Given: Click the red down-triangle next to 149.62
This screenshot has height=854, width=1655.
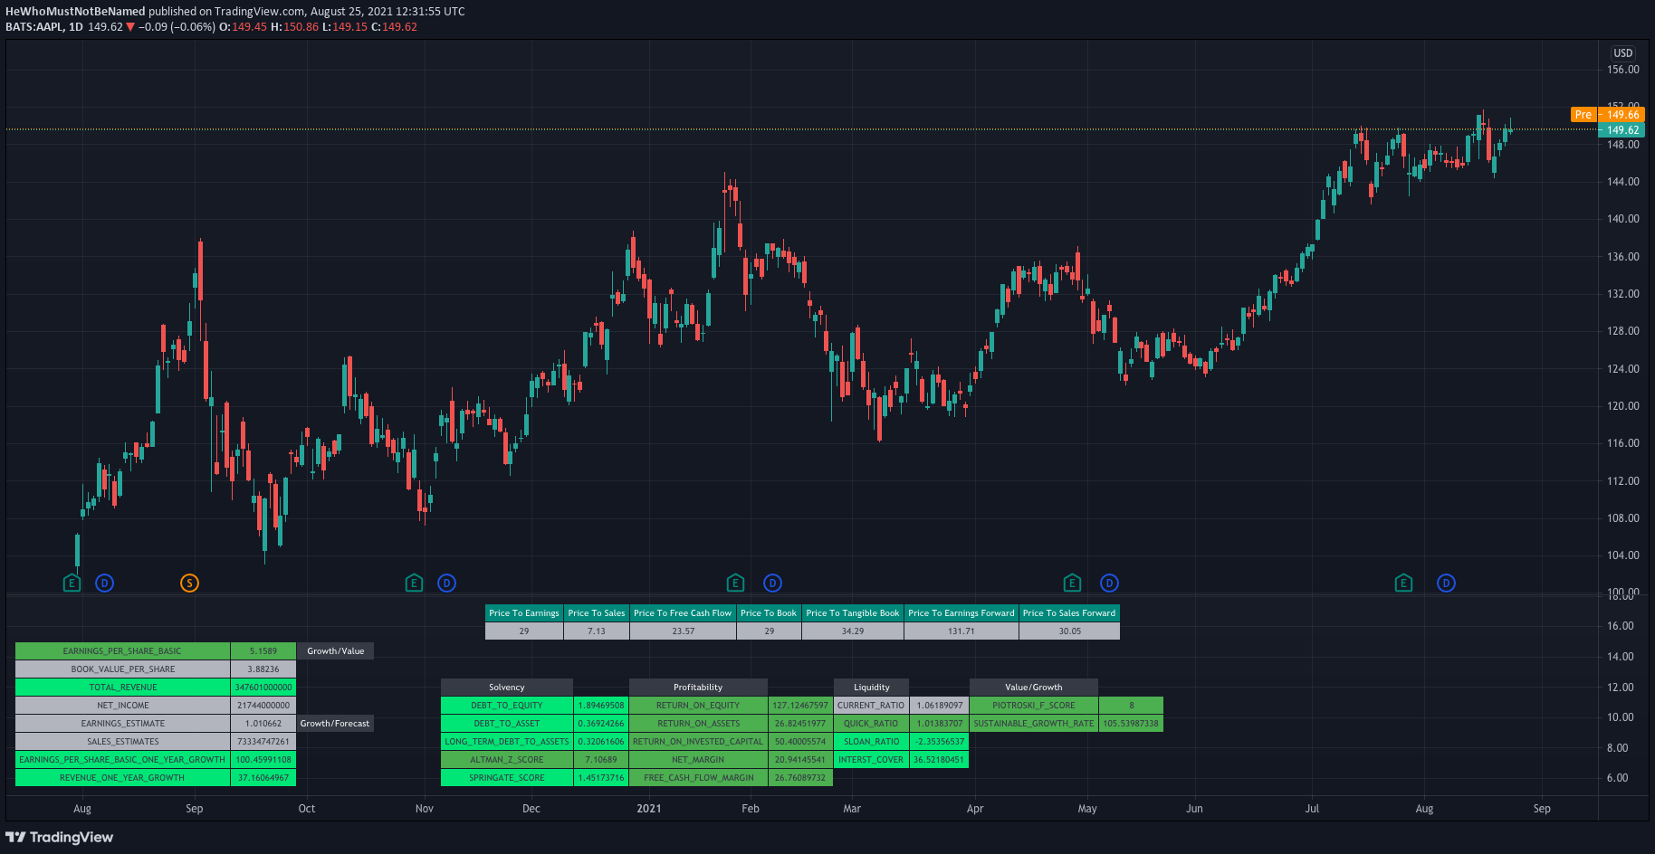Looking at the screenshot, I should (x=130, y=27).
